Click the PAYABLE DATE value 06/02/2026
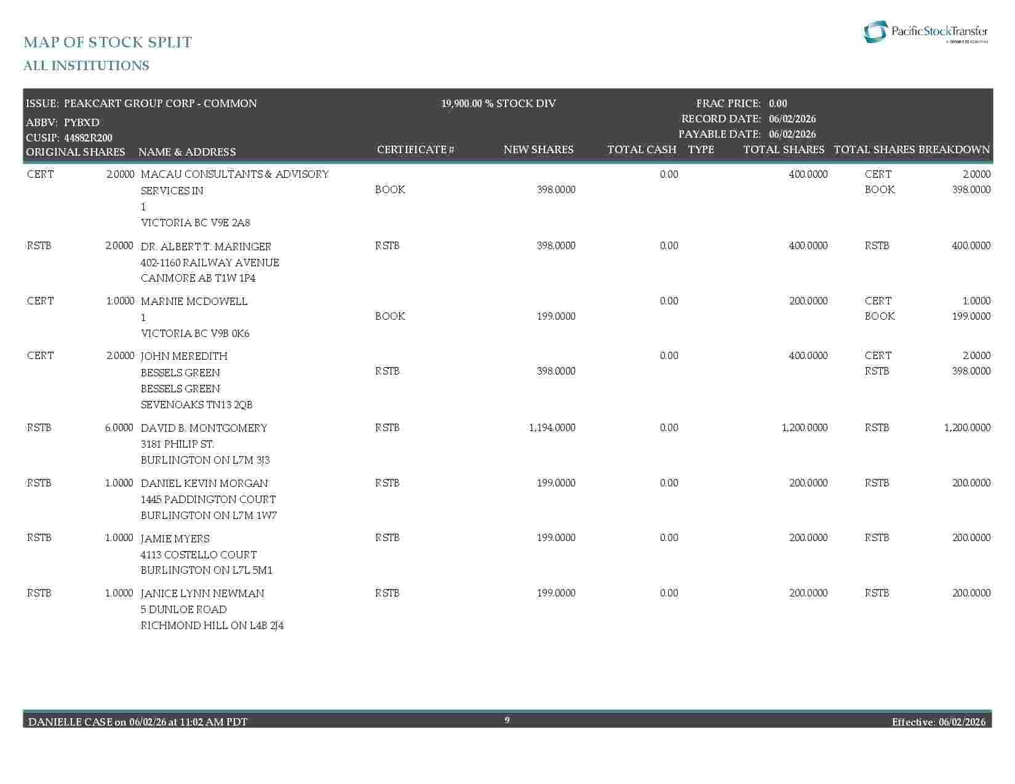Image resolution: width=1015 pixels, height=784 pixels. 792,134
